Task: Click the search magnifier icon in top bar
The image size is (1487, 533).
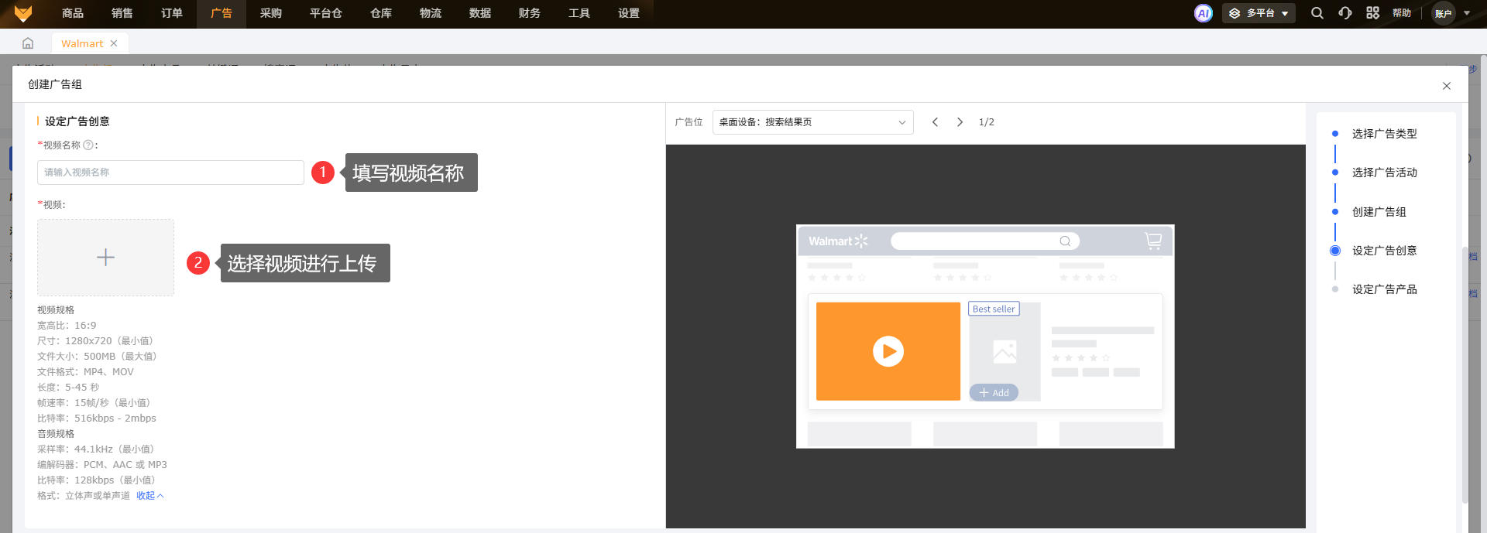Action: point(1317,13)
